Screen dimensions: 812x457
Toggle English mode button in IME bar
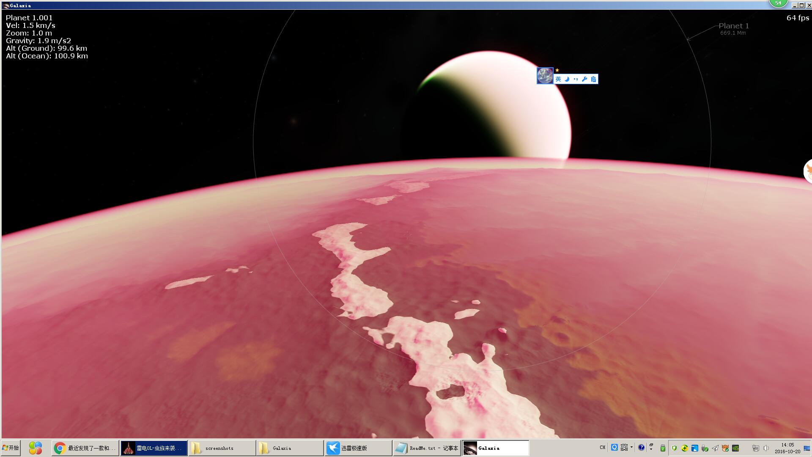click(558, 79)
